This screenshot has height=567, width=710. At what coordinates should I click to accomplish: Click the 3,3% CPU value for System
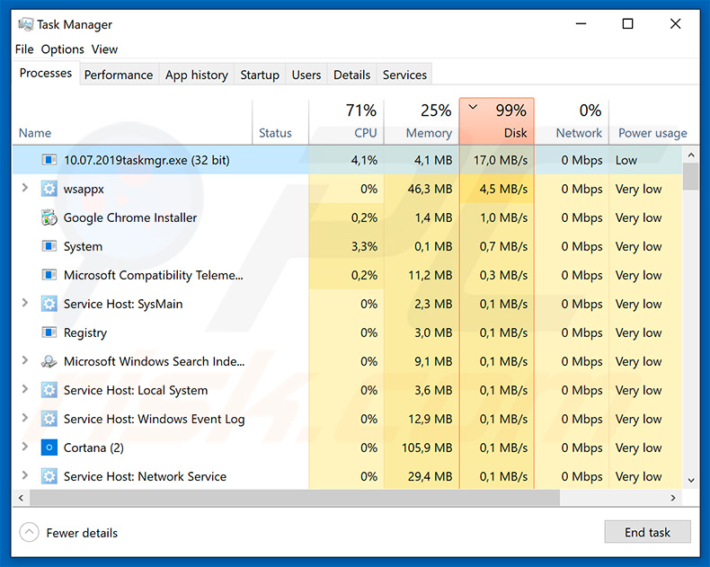[364, 246]
